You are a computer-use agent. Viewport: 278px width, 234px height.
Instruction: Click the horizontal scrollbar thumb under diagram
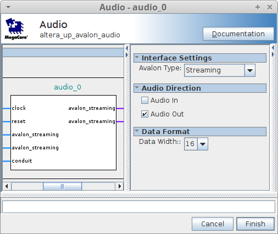(x=62, y=186)
